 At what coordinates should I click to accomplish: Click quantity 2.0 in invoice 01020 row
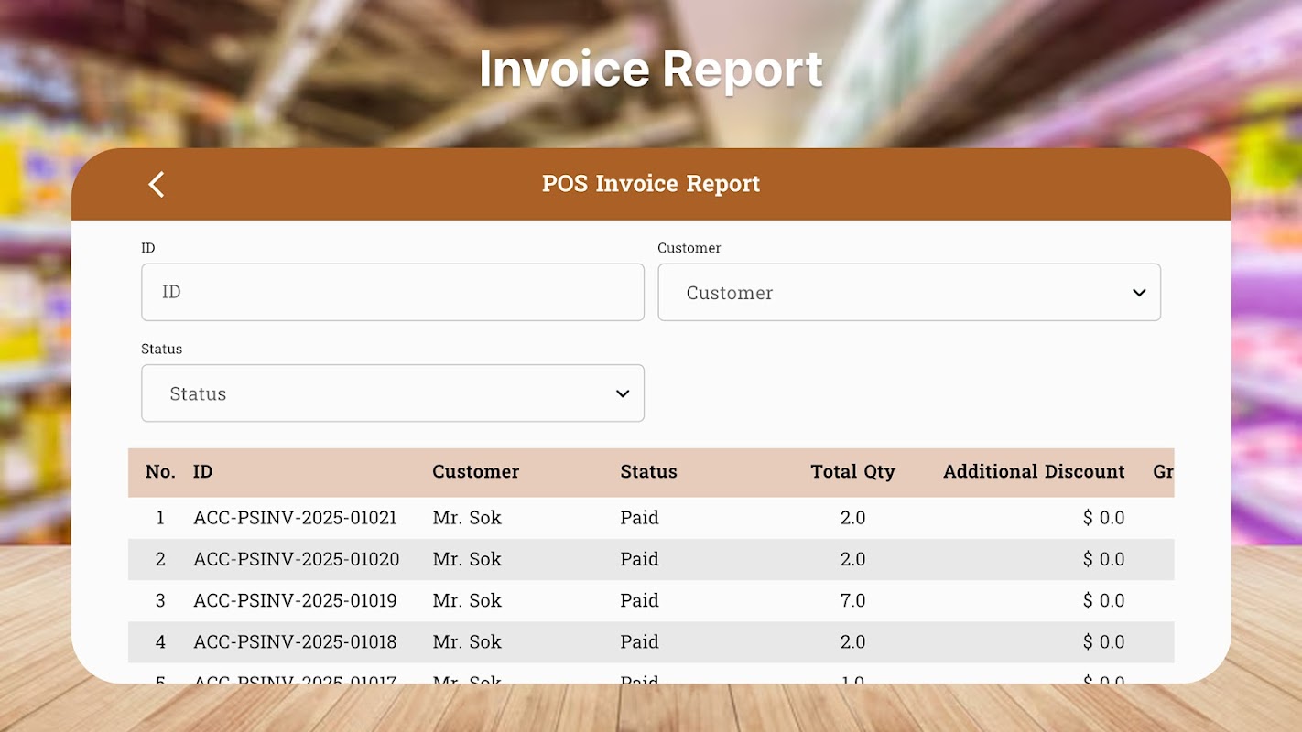[x=852, y=559]
